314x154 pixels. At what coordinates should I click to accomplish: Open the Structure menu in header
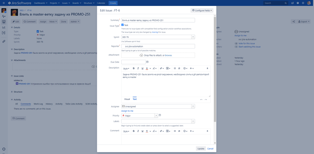coord(89,3)
